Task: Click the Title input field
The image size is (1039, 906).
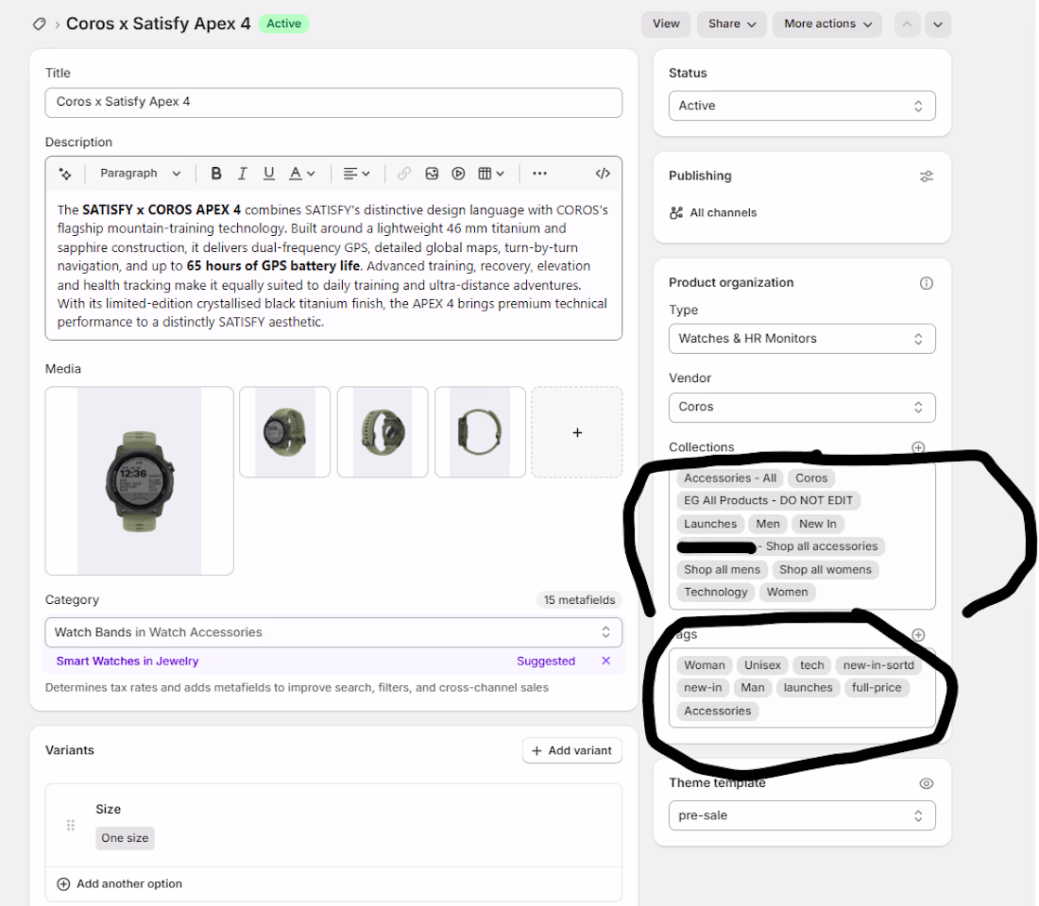Action: [x=333, y=103]
